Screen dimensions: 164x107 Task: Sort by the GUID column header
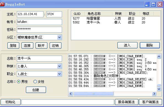pos(78,13)
